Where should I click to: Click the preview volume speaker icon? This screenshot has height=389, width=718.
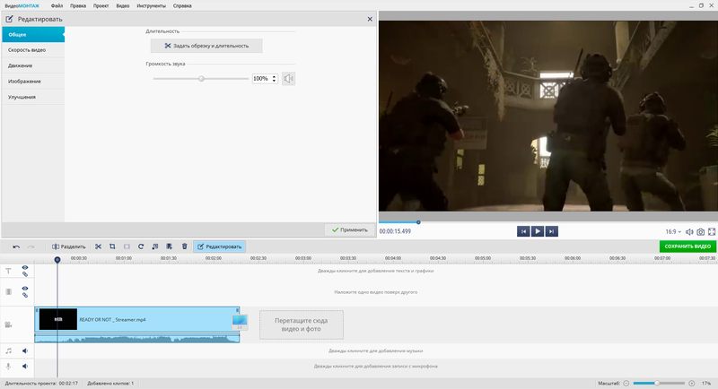pos(689,232)
